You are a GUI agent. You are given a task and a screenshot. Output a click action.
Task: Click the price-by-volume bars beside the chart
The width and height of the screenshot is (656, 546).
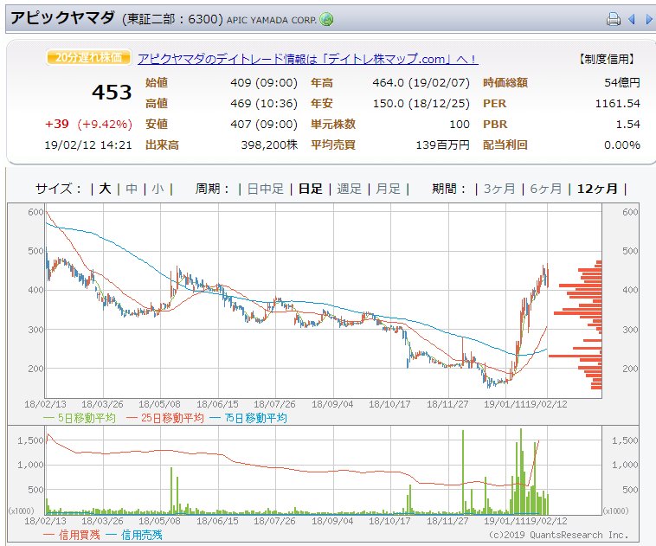click(576, 324)
